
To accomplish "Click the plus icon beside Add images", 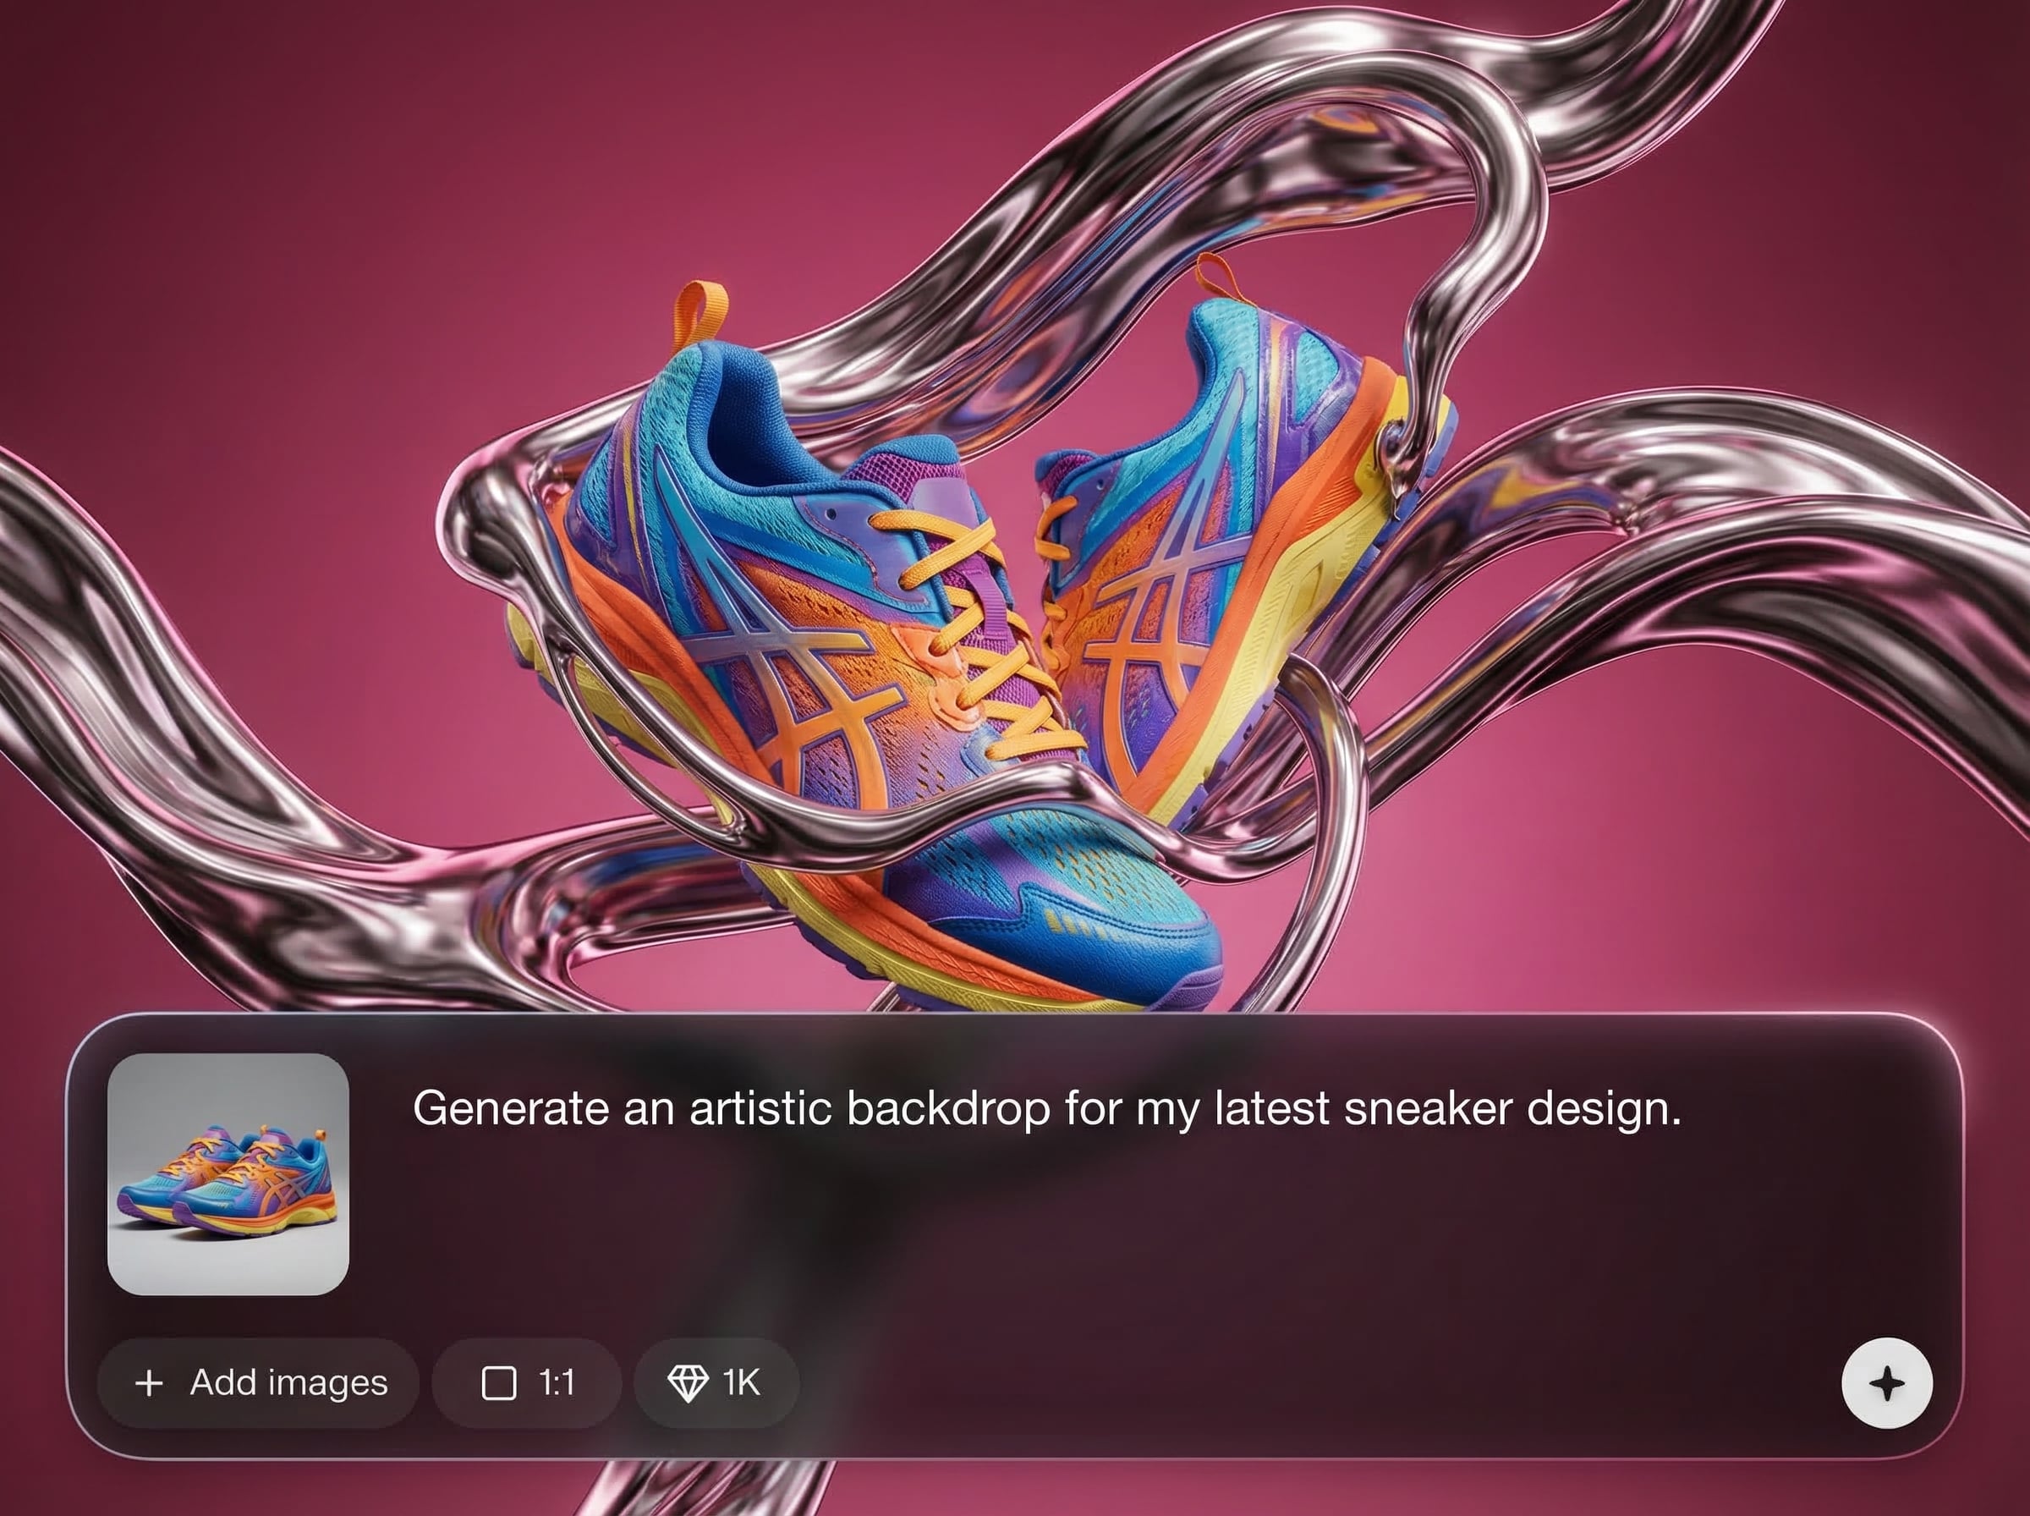I will click(x=149, y=1383).
